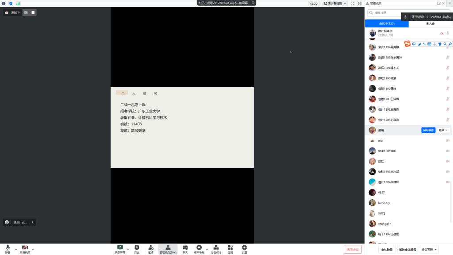Expand audio options arrow beside mute
This screenshot has height=255, width=453.
15,249
